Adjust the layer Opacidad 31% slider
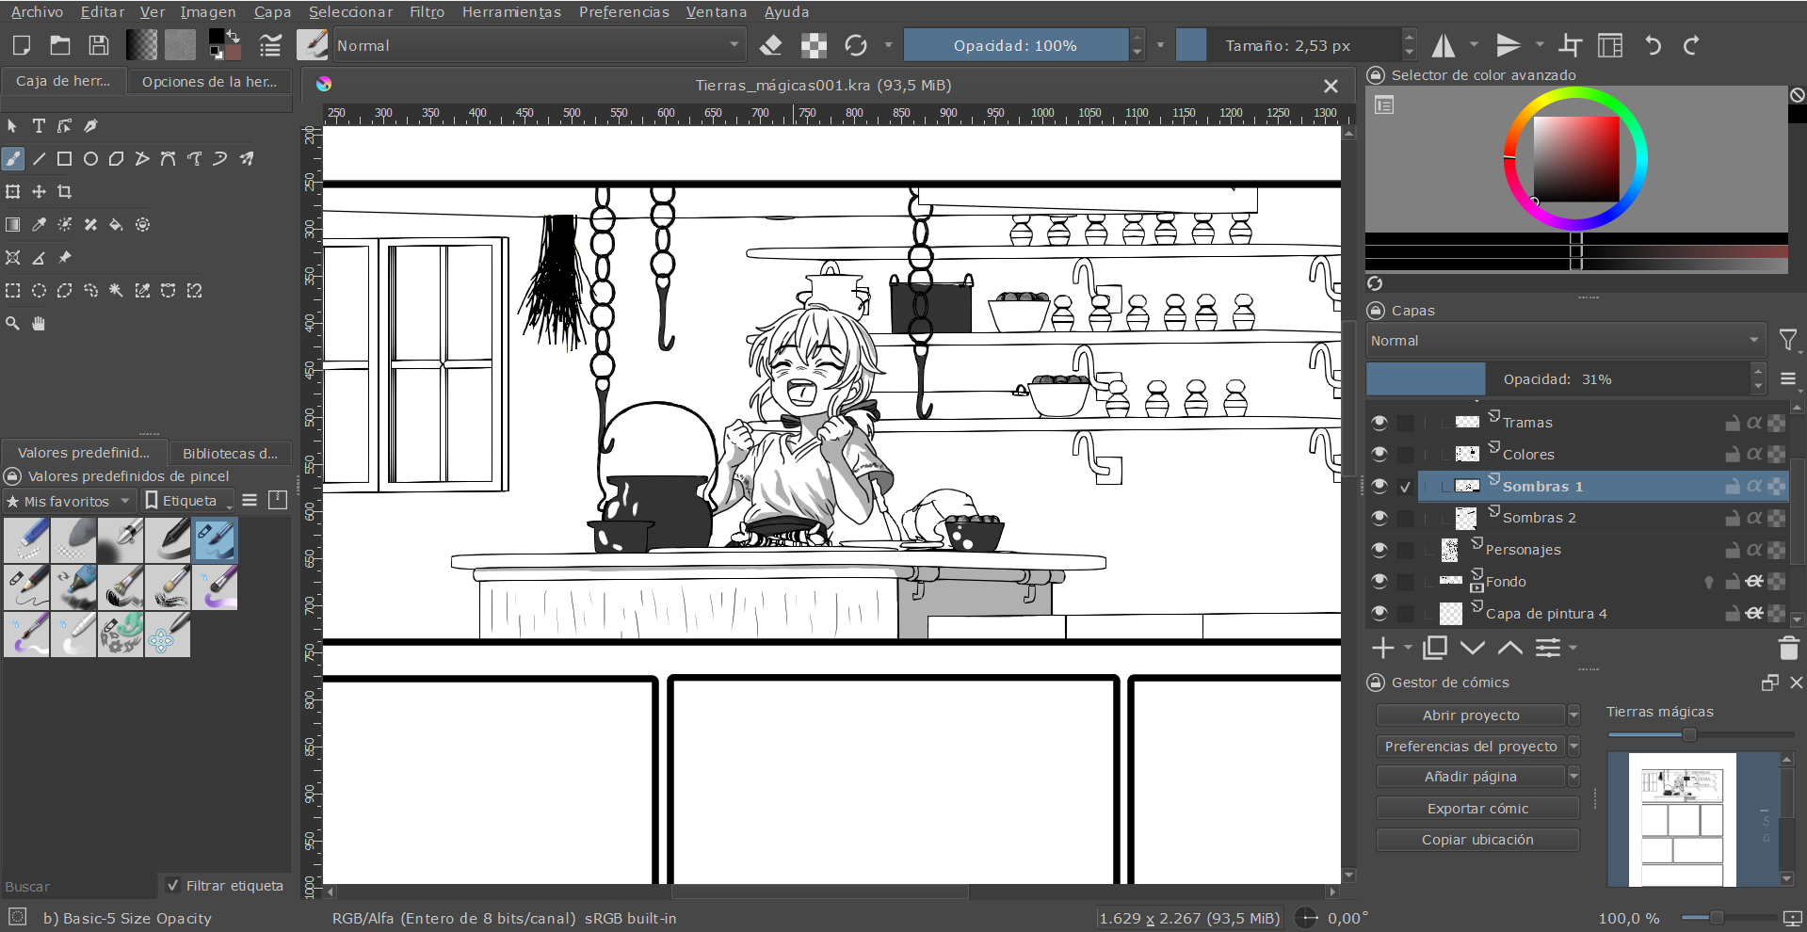The width and height of the screenshot is (1807, 932). click(1557, 379)
